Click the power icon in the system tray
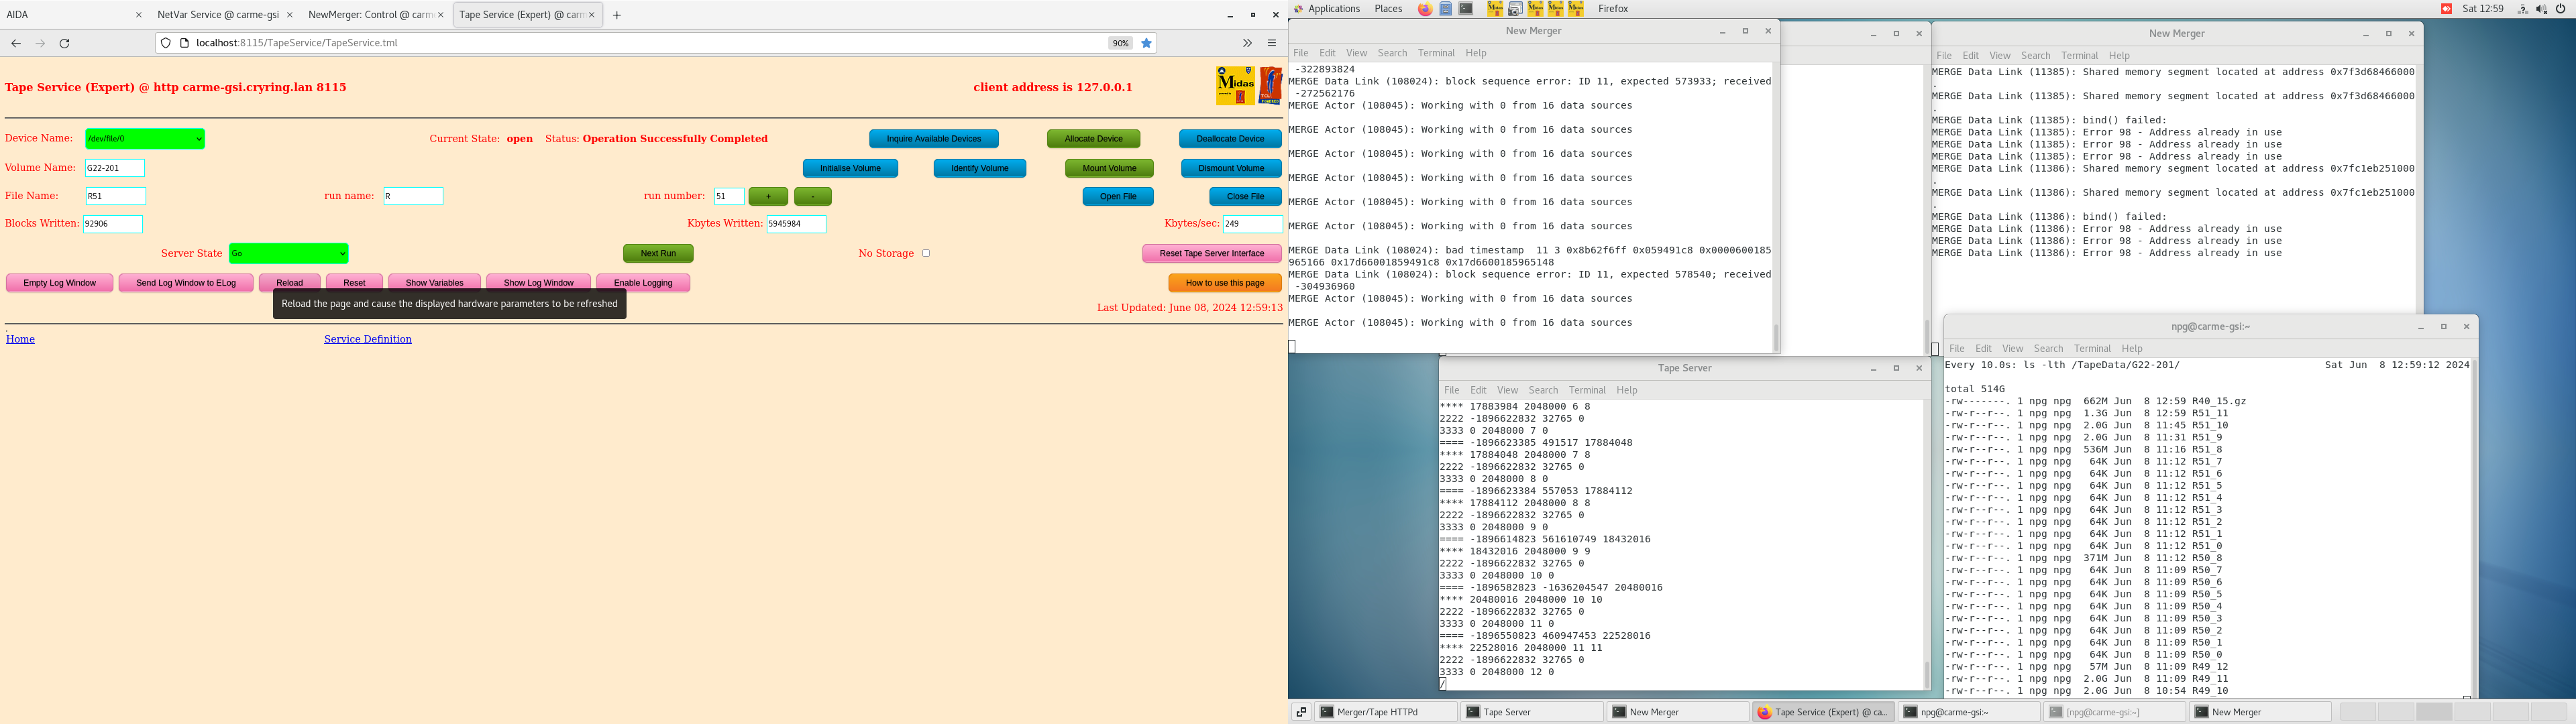This screenshot has height=724, width=2576. point(2560,9)
